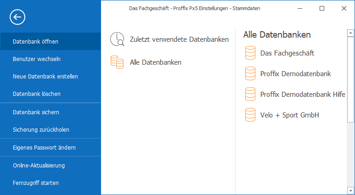
Task: Click the database icon for Proffix Demodatenbank Hilfe
Action: tap(250, 95)
